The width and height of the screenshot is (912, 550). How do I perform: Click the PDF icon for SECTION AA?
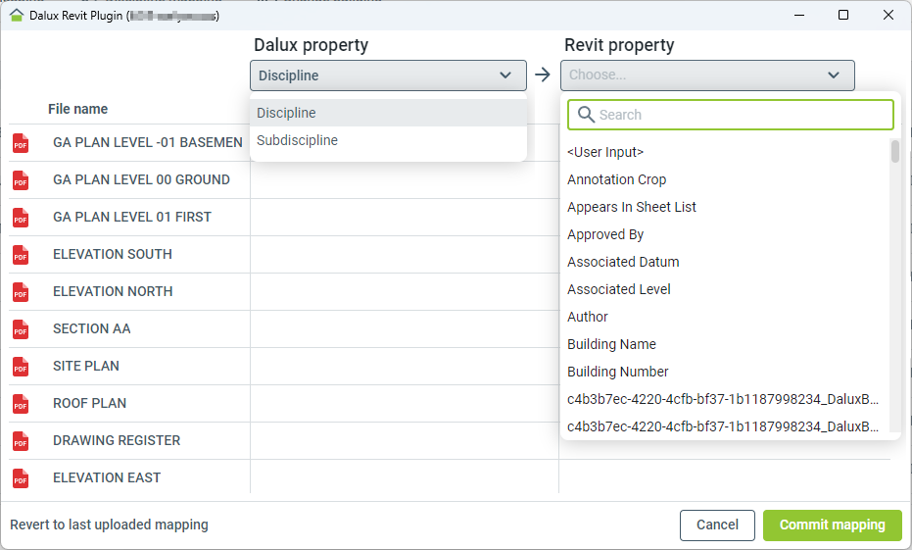pyautogui.click(x=21, y=329)
